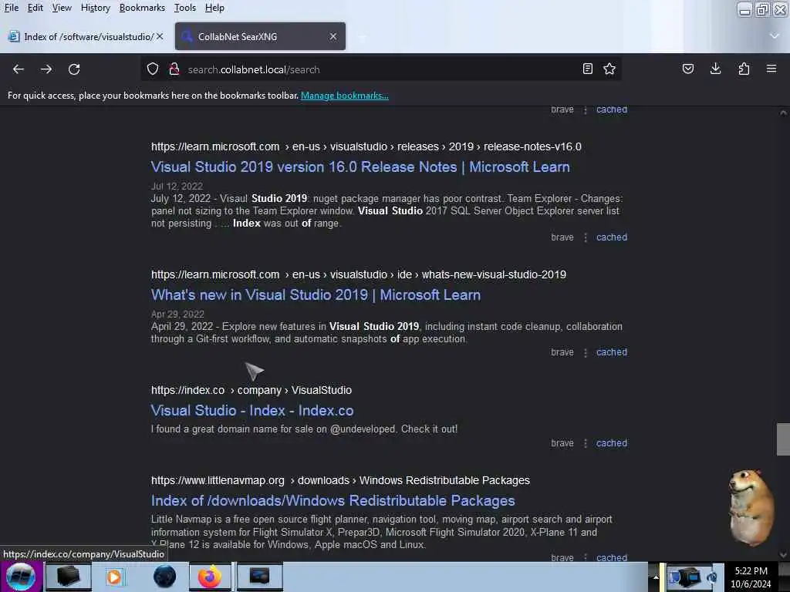Viewport: 790px width, 592px height.
Task: Click the connection security padlock icon
Action: (174, 69)
